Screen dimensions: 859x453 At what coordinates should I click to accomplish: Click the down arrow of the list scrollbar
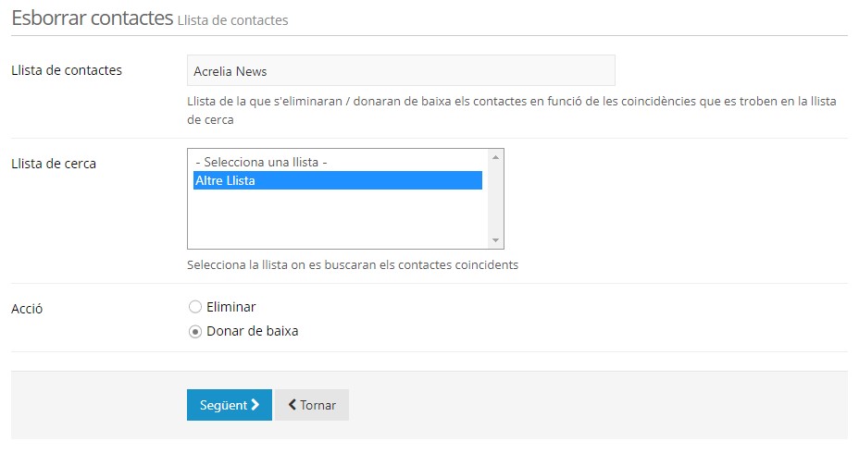496,240
